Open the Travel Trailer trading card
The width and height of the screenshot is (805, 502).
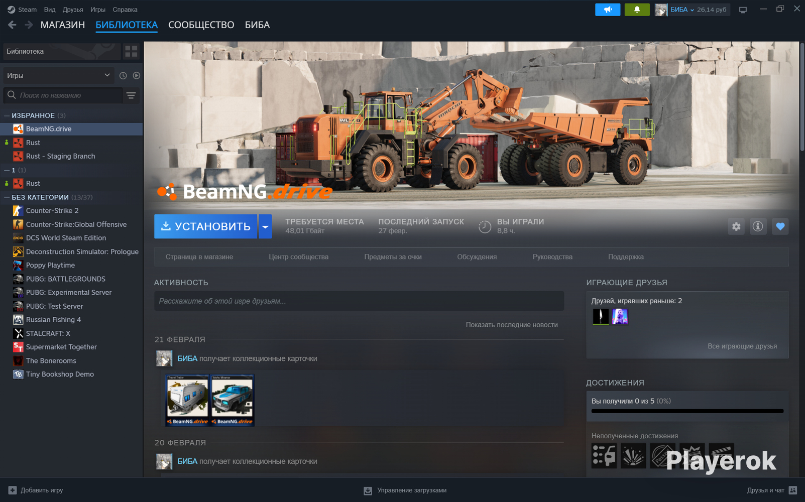tap(187, 400)
